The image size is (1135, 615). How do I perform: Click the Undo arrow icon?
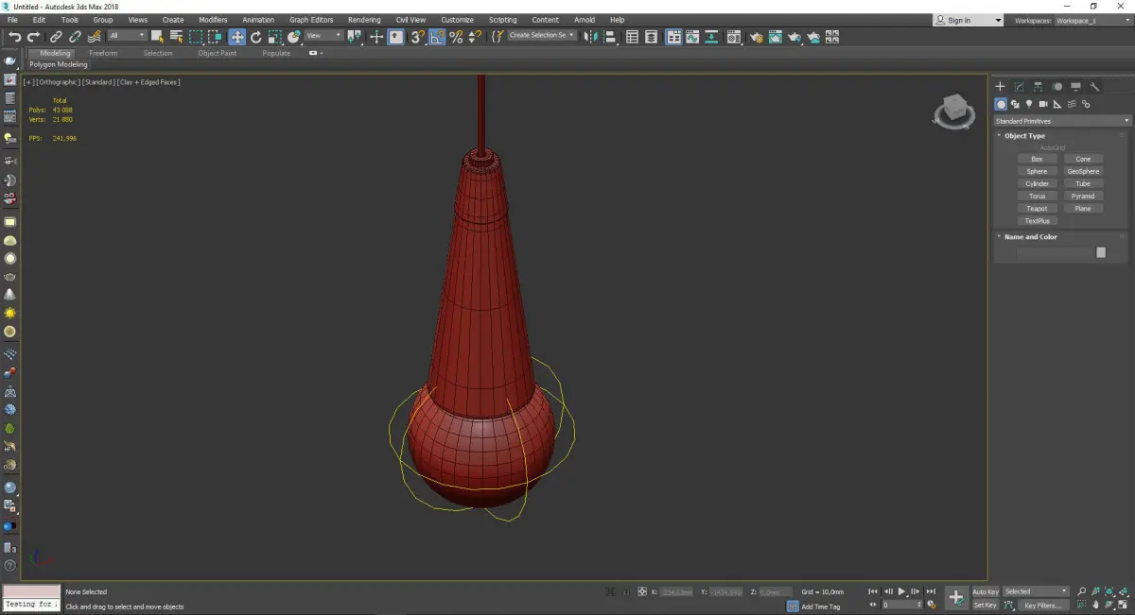(14, 37)
